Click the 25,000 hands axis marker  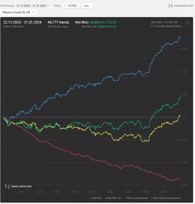92,192
